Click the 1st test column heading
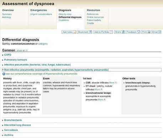This screenshot has height=138, width=163. pos(87,79)
